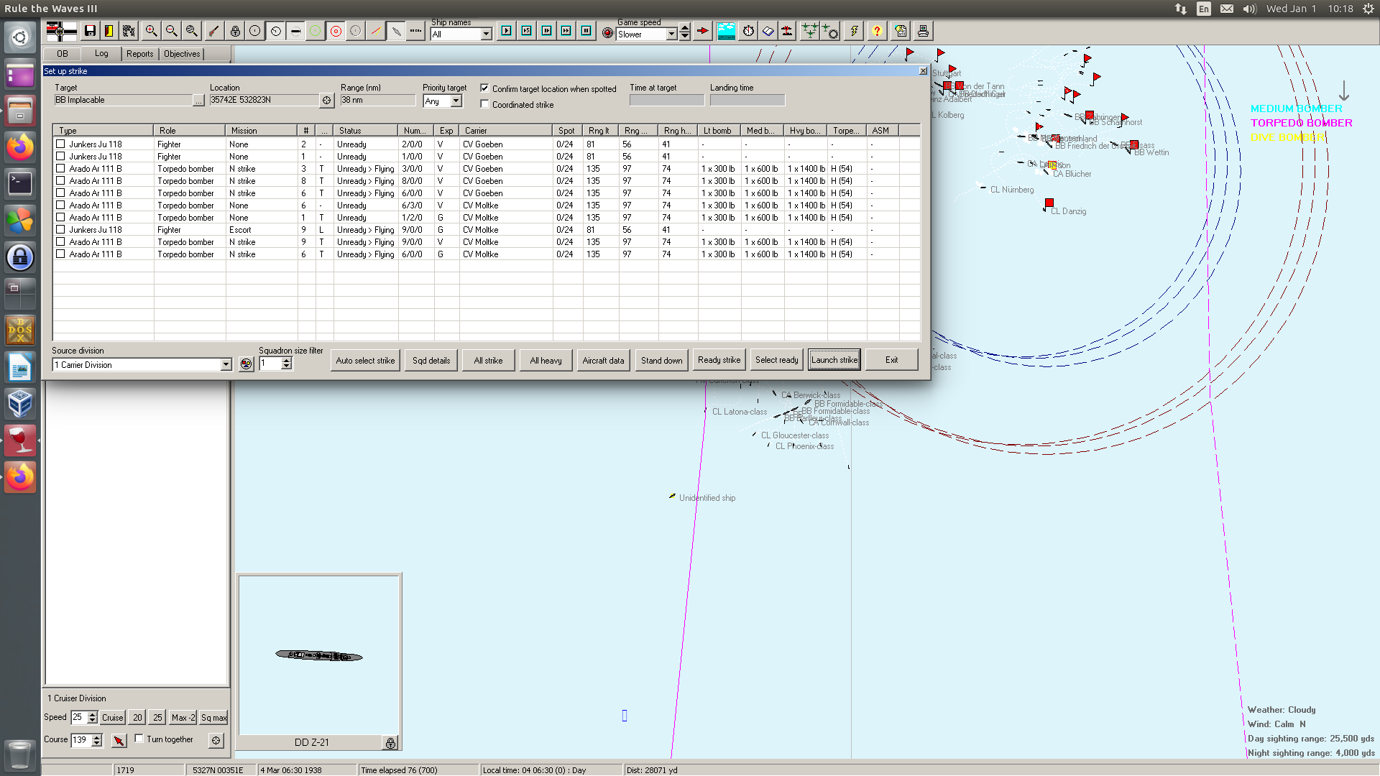This screenshot has height=776, width=1380.
Task: Expand the Source division dropdown
Action: (226, 365)
